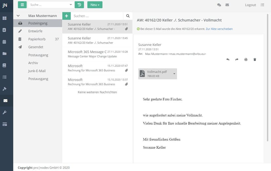Open the gavel icon in sidebar
The width and height of the screenshot is (271, 171).
pyautogui.click(x=5, y=89)
